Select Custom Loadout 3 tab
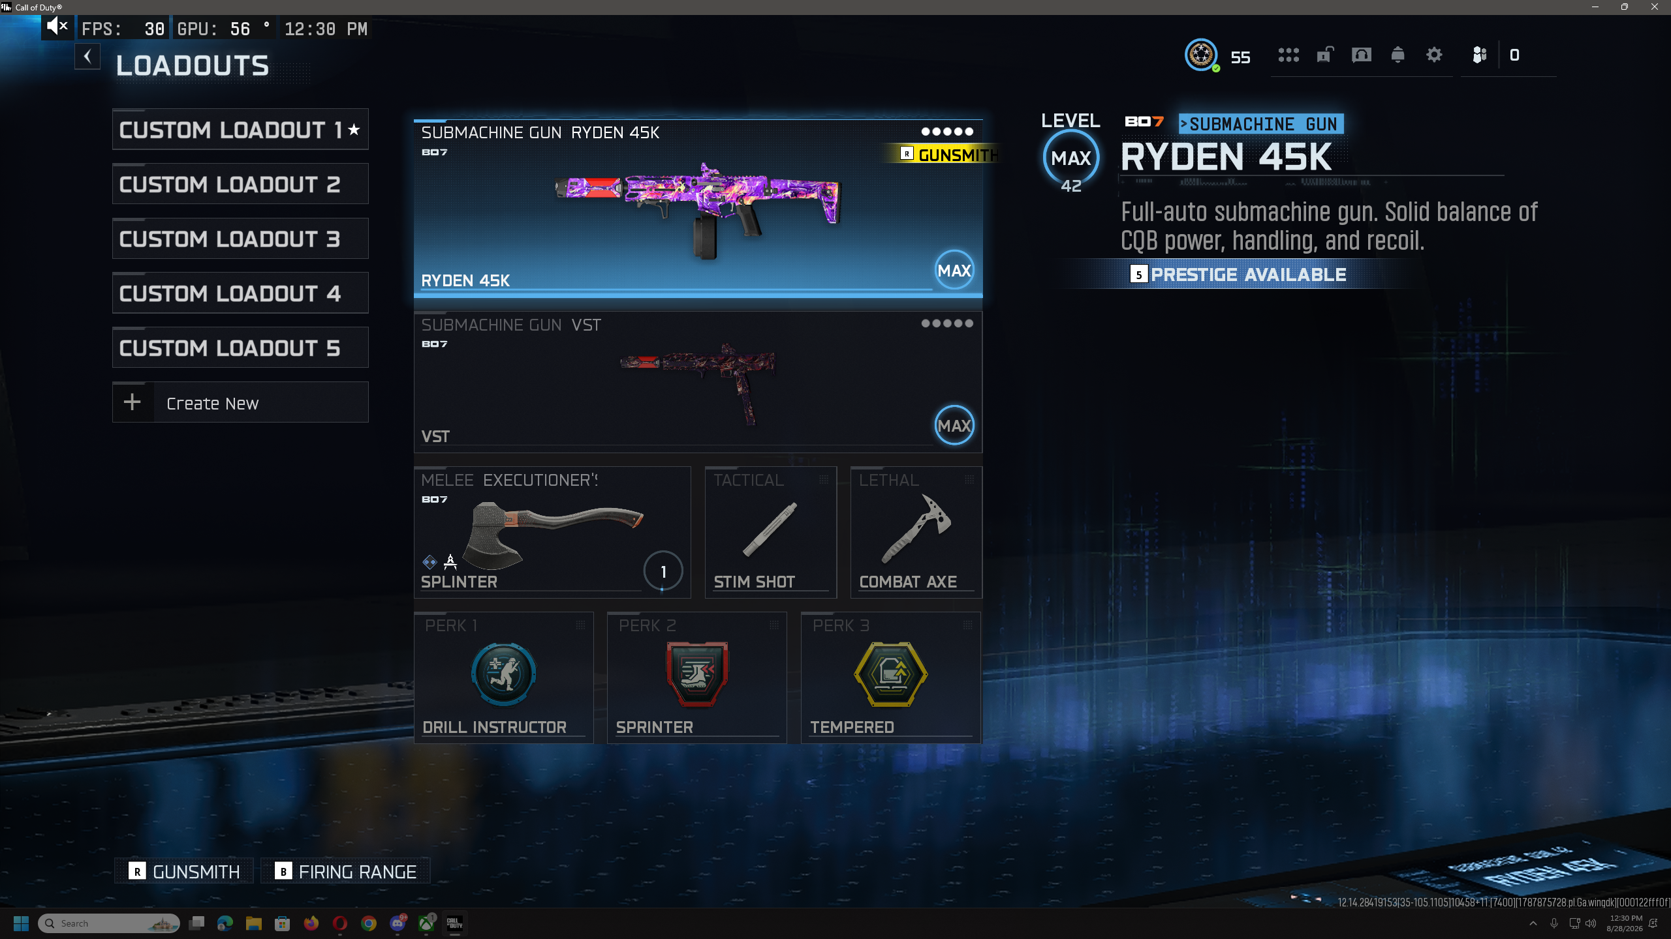The height and width of the screenshot is (939, 1671). click(240, 239)
